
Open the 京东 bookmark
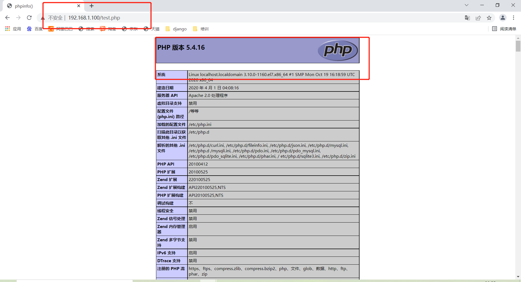130,29
